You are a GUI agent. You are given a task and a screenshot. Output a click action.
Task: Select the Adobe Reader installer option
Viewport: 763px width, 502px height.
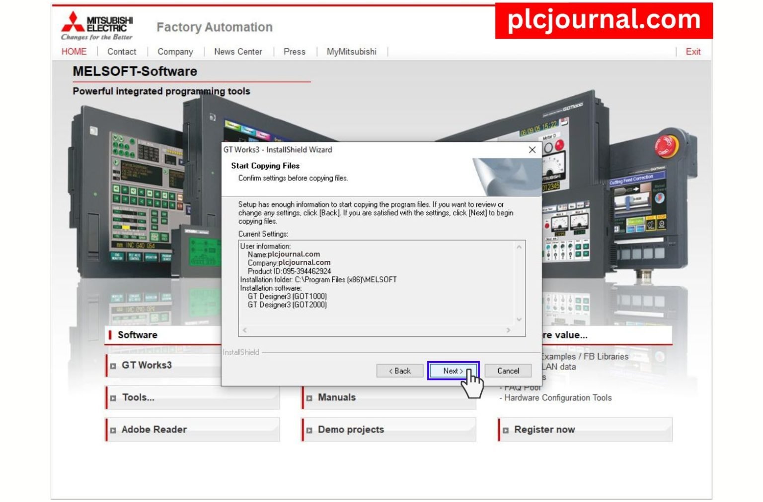[154, 429]
